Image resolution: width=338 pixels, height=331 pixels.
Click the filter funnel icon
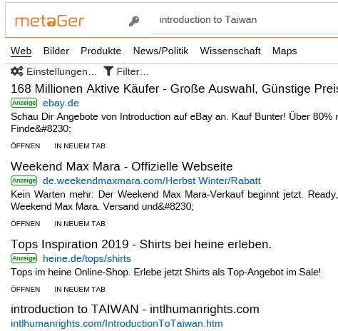point(108,71)
